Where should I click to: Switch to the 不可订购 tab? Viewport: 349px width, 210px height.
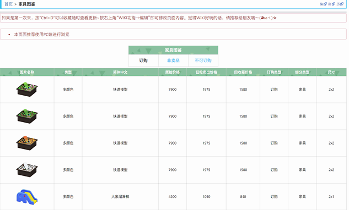(203, 60)
